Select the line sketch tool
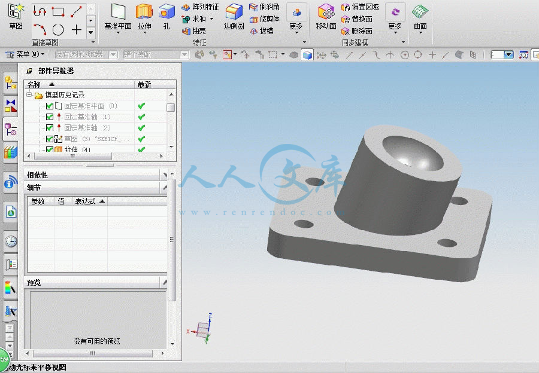539x373 pixels. 76,12
